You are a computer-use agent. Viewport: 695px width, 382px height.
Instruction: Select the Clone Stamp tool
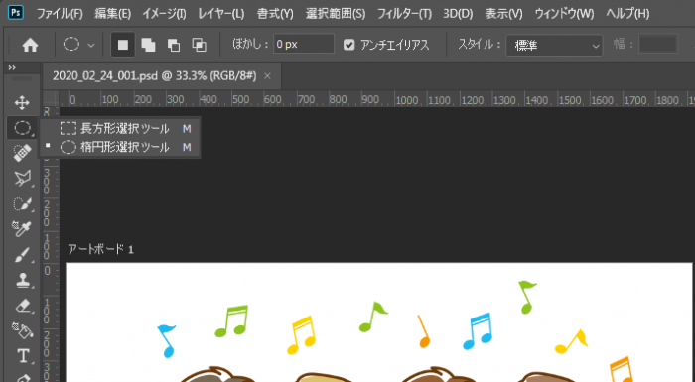pyautogui.click(x=22, y=280)
